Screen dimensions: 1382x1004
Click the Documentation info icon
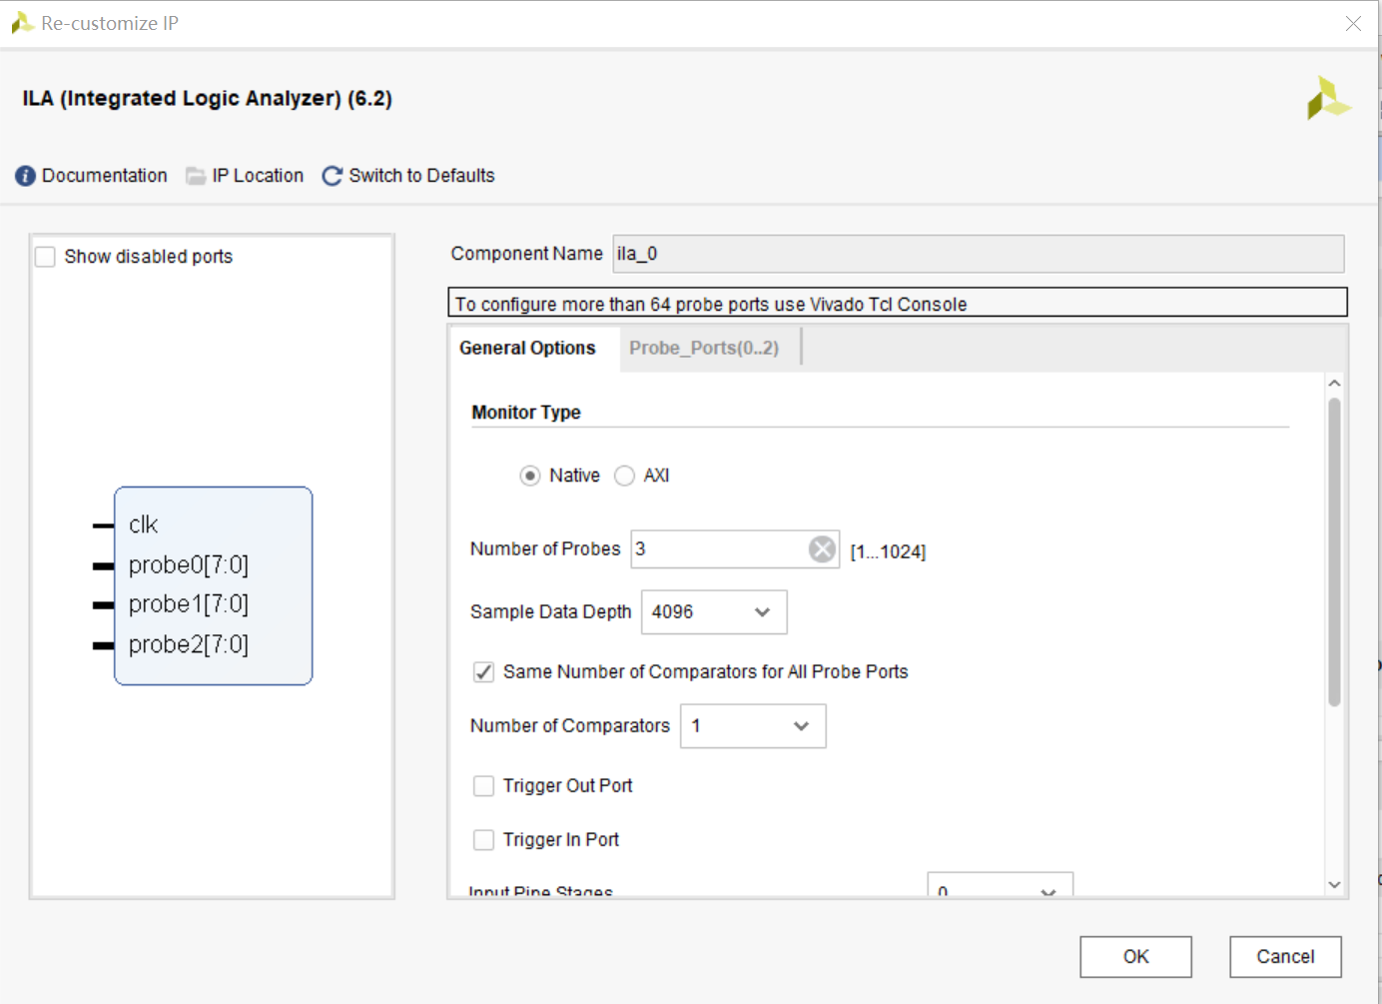[24, 176]
